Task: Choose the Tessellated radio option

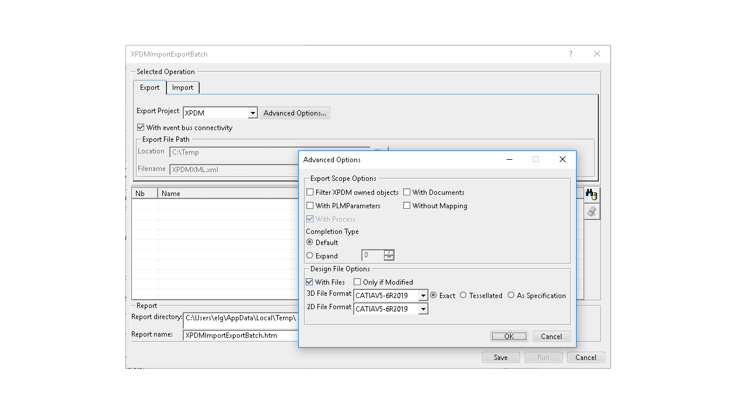Action: pyautogui.click(x=463, y=296)
